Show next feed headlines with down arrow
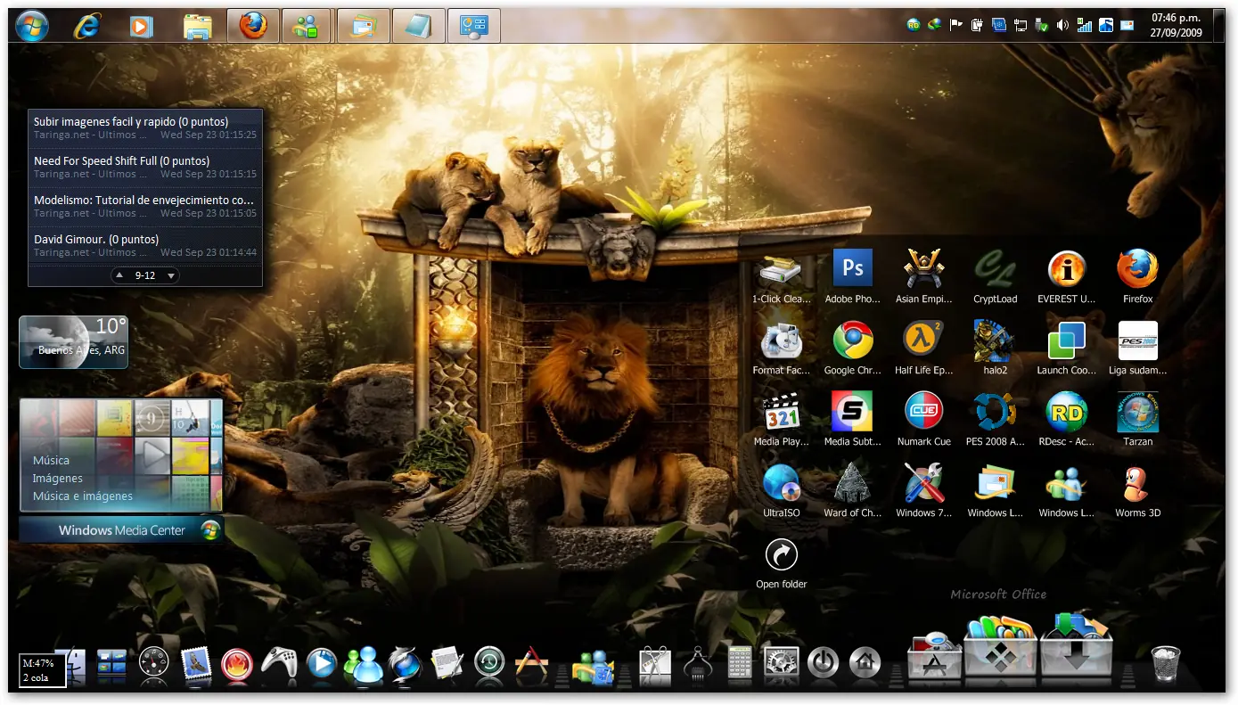The height and width of the screenshot is (705, 1238). click(171, 275)
